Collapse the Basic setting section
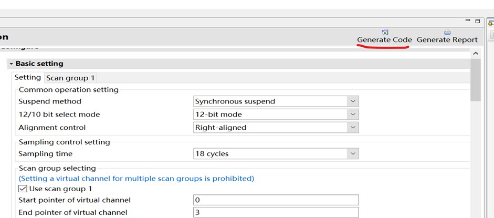This screenshot has height=218, width=494. pyautogui.click(x=12, y=64)
